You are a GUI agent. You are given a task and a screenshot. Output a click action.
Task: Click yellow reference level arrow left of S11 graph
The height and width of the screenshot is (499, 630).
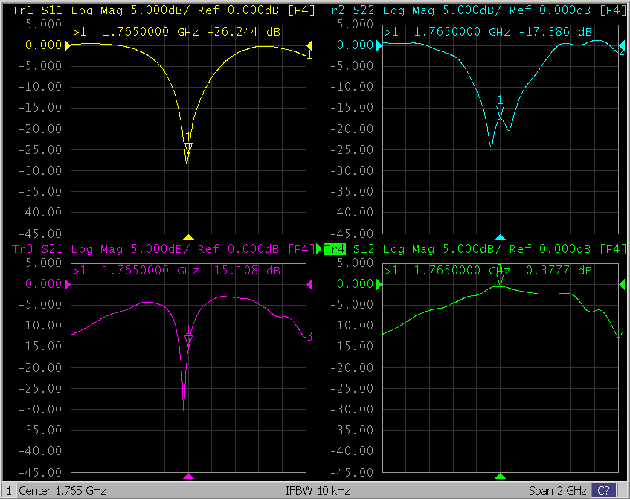click(68, 46)
